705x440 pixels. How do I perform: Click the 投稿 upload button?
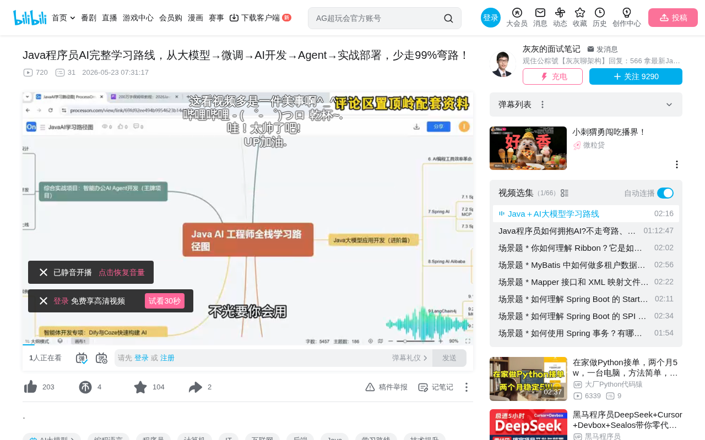pos(673,18)
